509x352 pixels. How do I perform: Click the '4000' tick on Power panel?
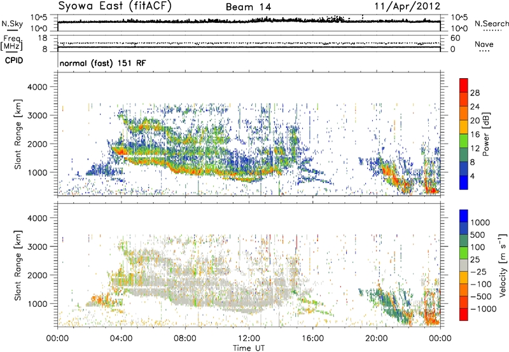click(x=37, y=87)
